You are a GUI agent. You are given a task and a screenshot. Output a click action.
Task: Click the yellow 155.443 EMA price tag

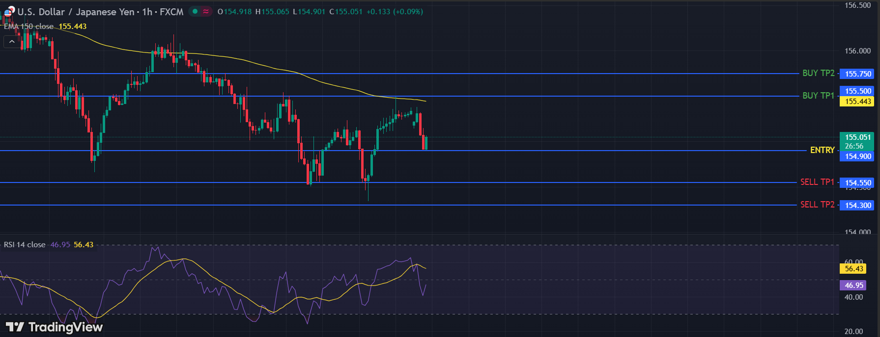tap(857, 102)
